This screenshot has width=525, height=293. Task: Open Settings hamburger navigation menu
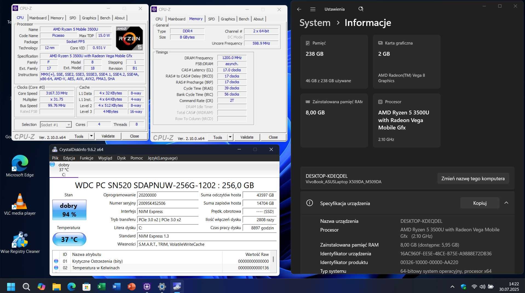(x=313, y=9)
